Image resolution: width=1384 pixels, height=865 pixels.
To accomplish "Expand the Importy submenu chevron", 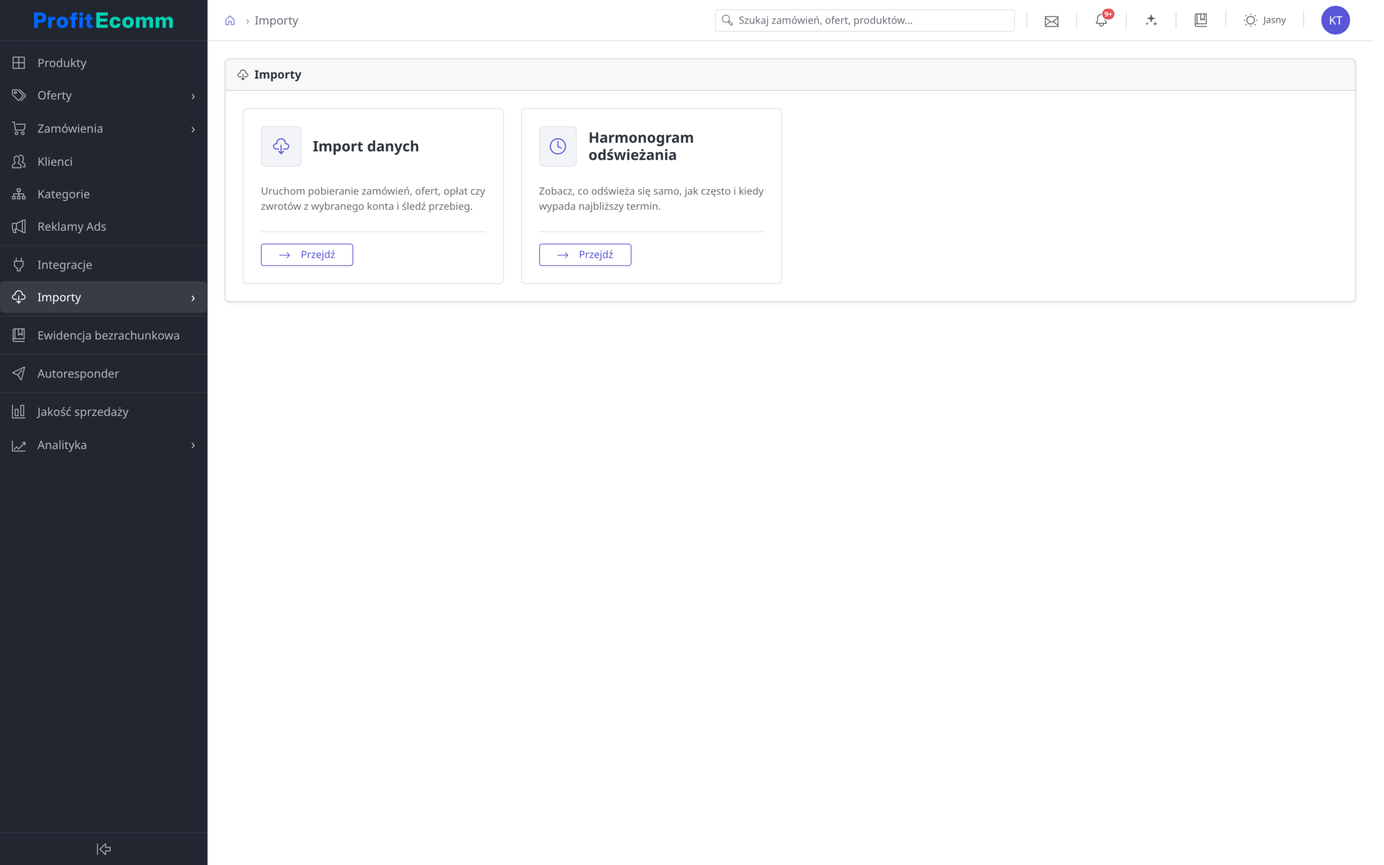I will click(x=194, y=298).
